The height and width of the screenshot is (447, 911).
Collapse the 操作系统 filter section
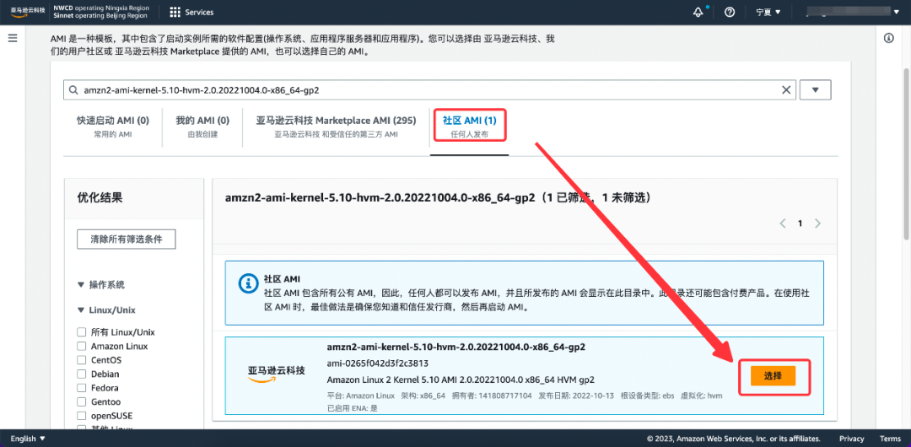[x=81, y=285]
